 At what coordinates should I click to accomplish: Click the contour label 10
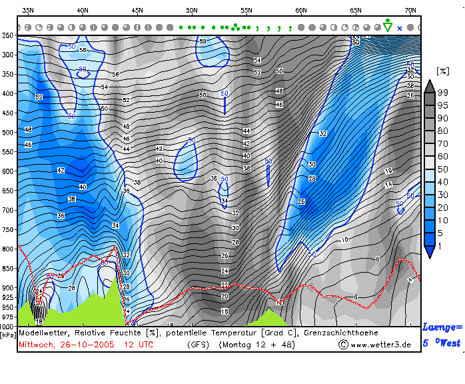pos(344,240)
